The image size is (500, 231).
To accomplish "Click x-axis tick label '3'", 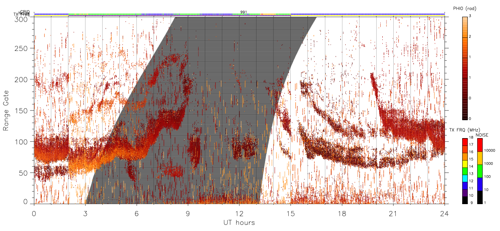I will click(x=85, y=213).
